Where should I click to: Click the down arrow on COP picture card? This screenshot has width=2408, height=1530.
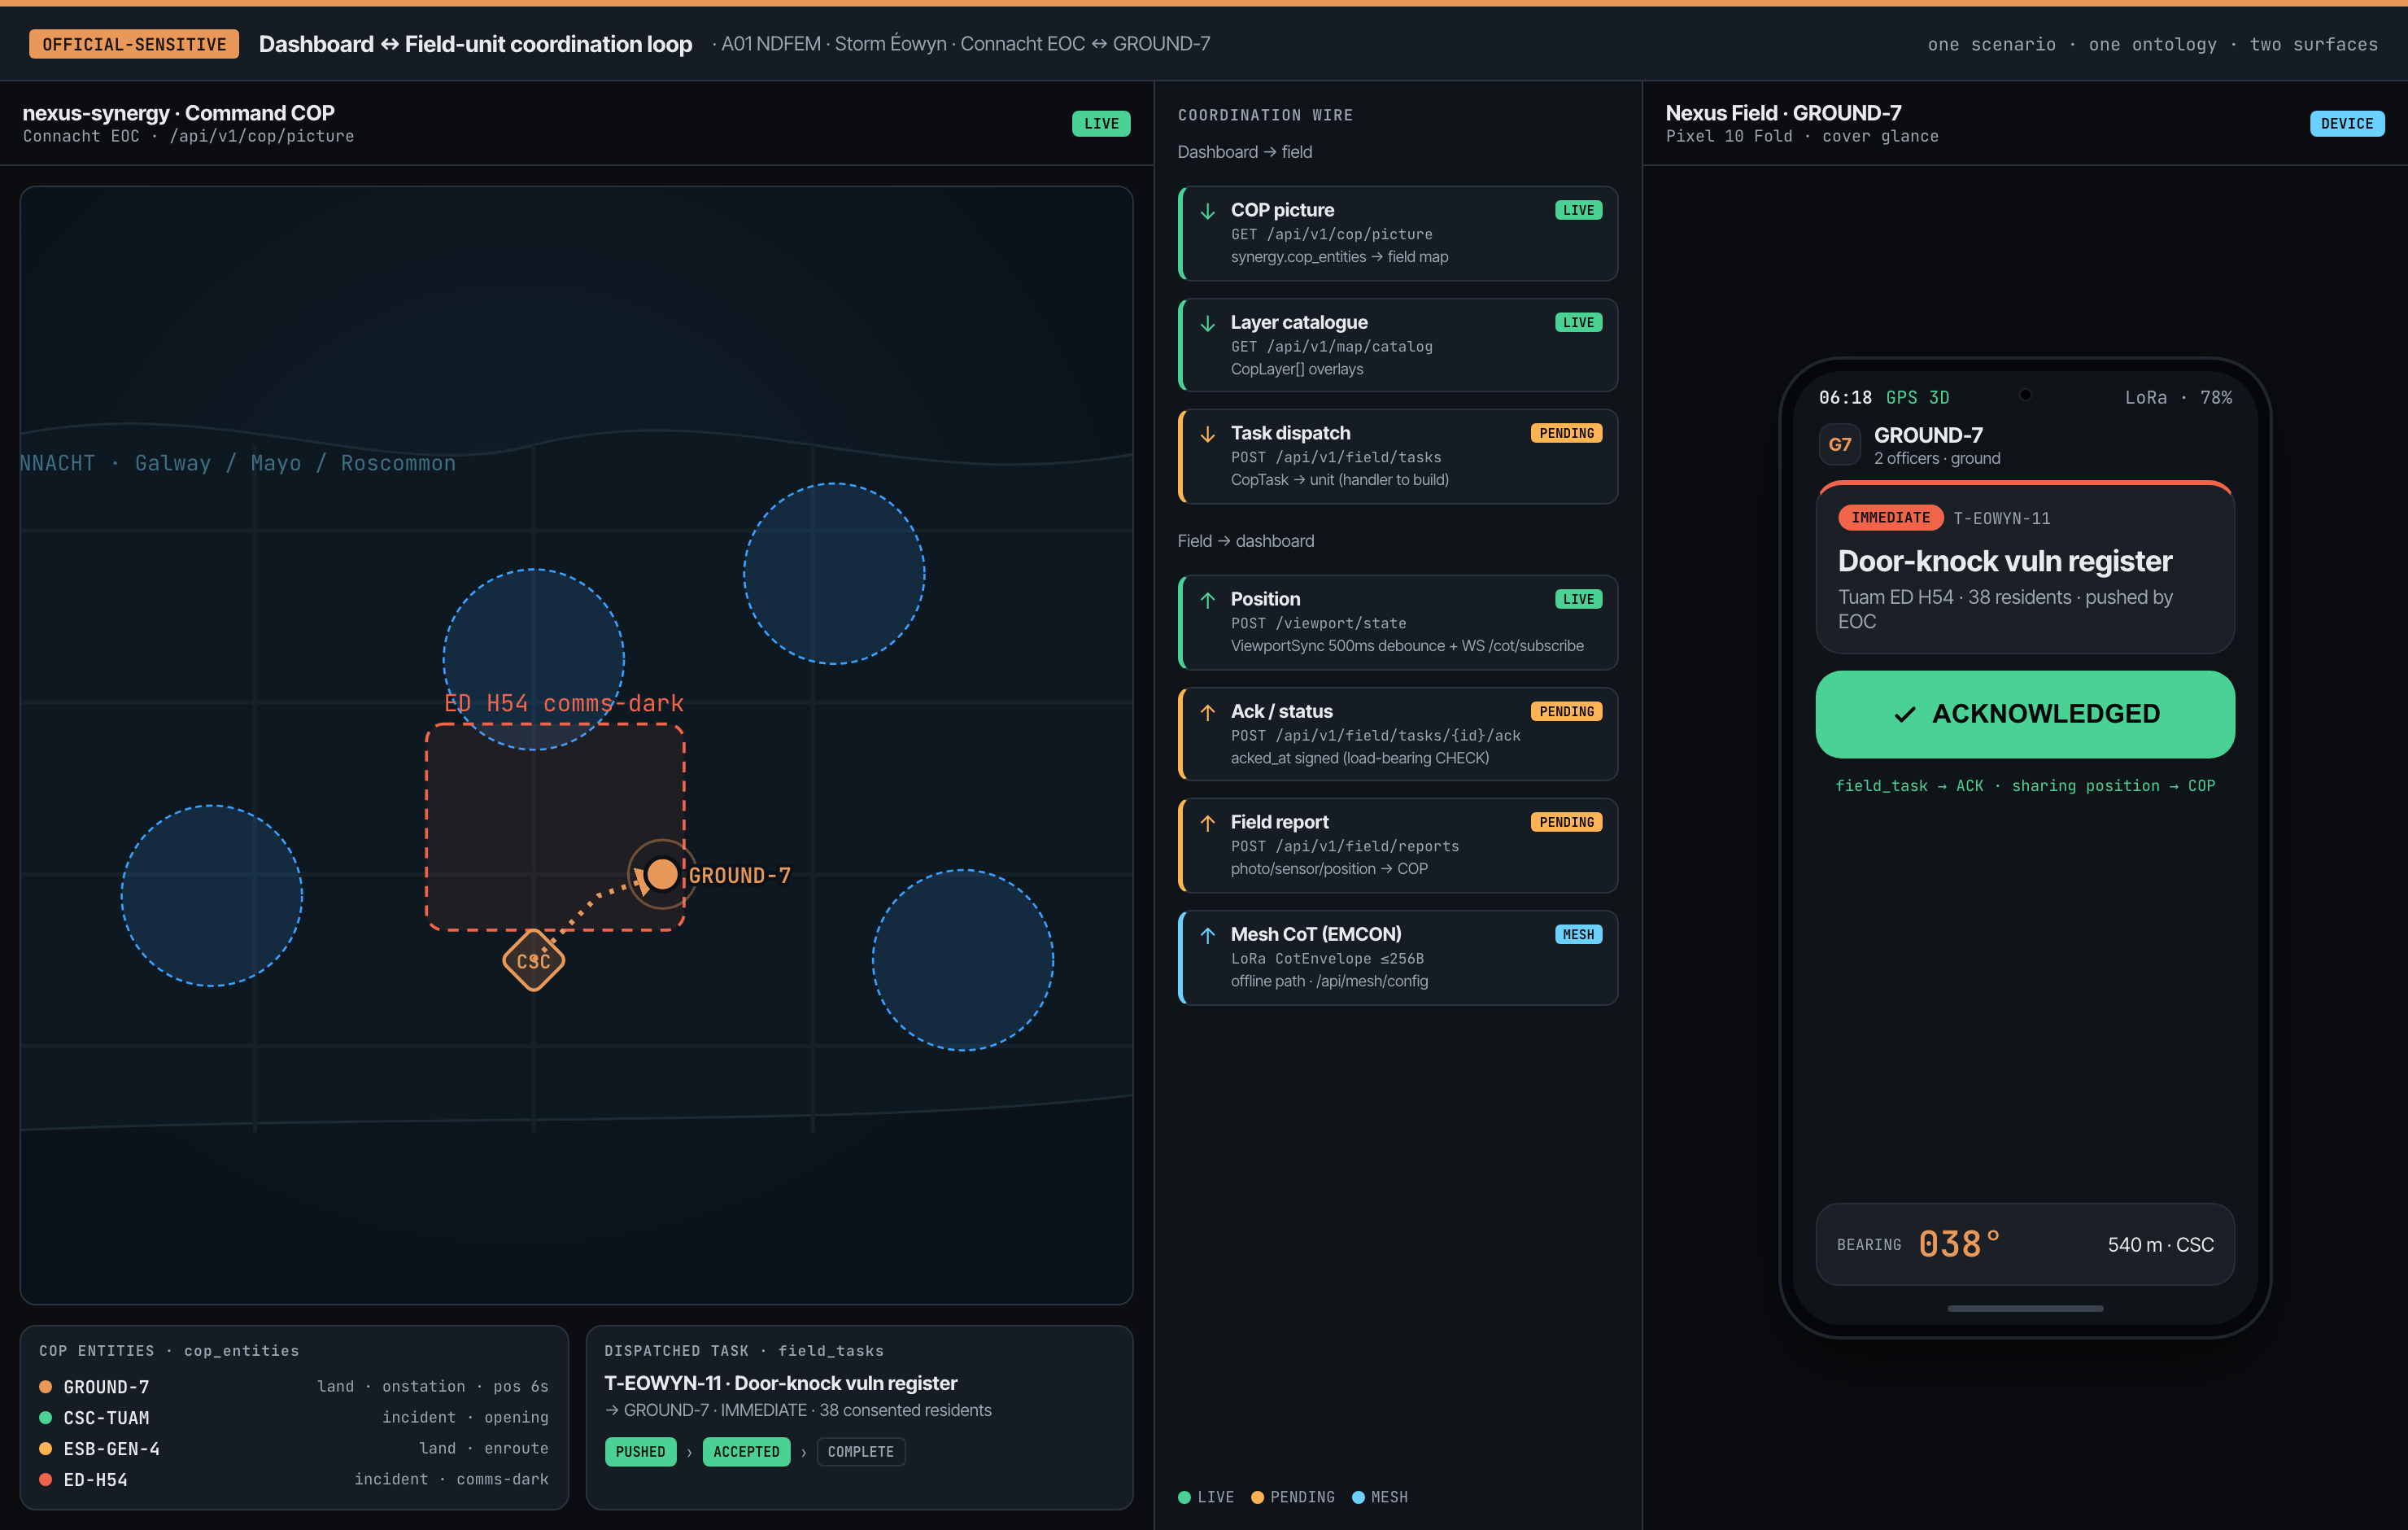point(1208,211)
